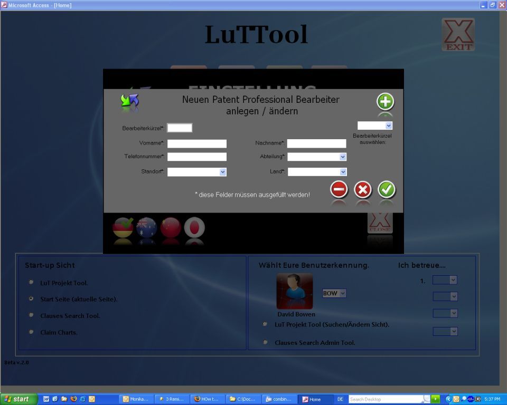The height and width of the screenshot is (405, 507).
Task: Click the Word quick launch icon
Action: (x=46, y=399)
